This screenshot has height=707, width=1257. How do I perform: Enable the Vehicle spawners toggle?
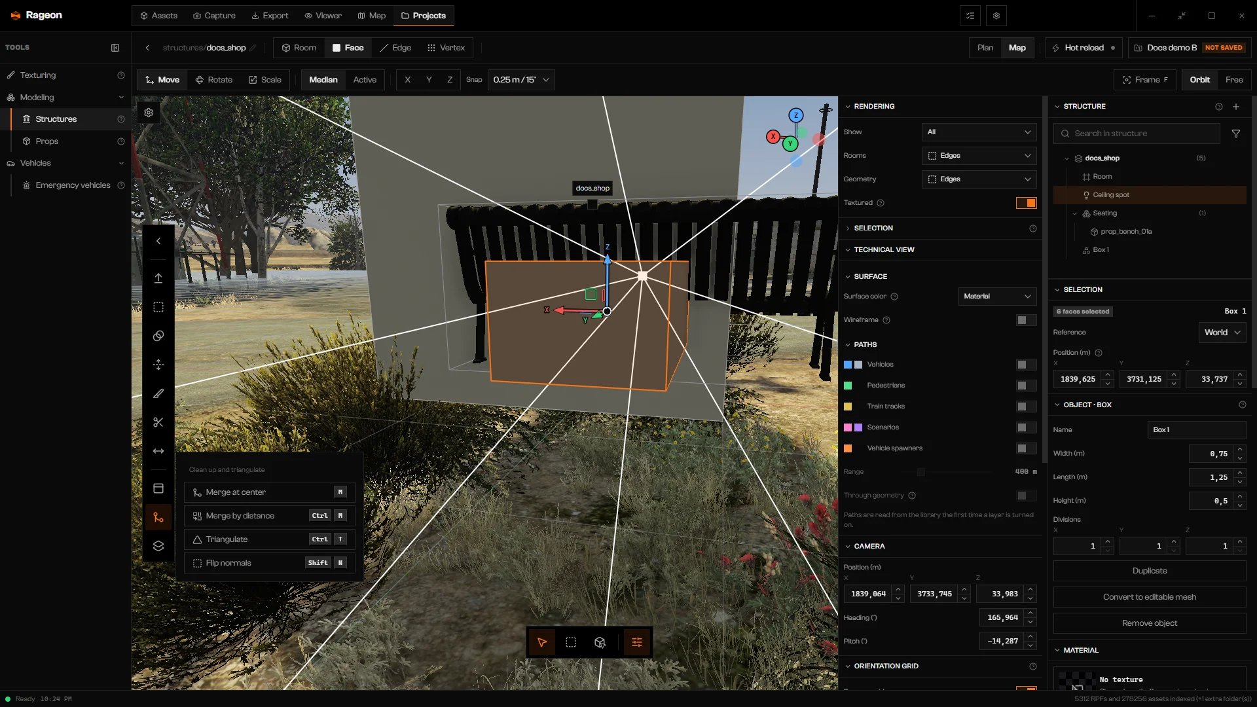[1026, 448]
